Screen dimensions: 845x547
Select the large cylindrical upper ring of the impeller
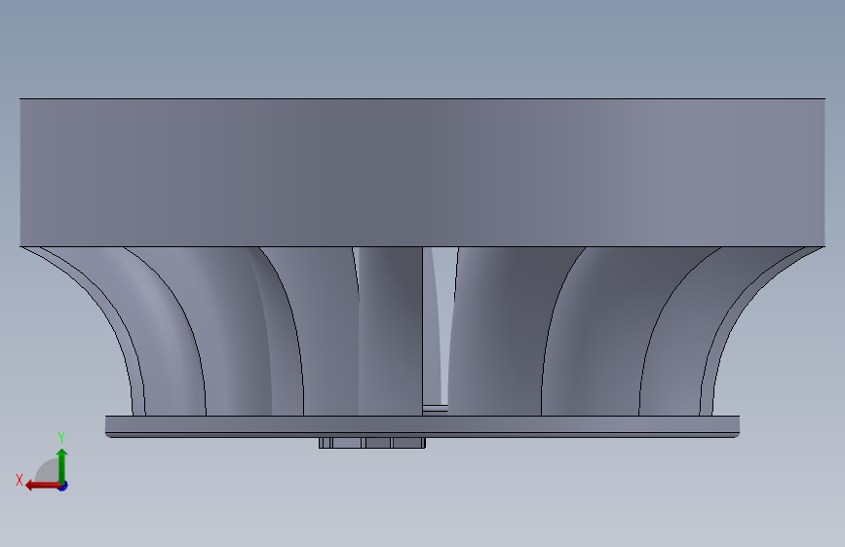coord(423,172)
